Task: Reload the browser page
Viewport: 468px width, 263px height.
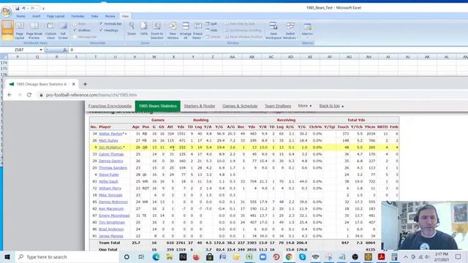Action: click(x=29, y=95)
